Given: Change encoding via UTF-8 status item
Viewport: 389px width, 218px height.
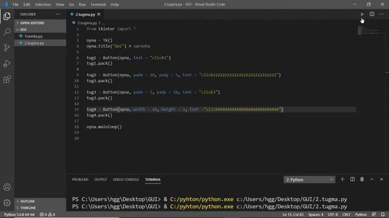Looking at the screenshot, I should [332, 214].
